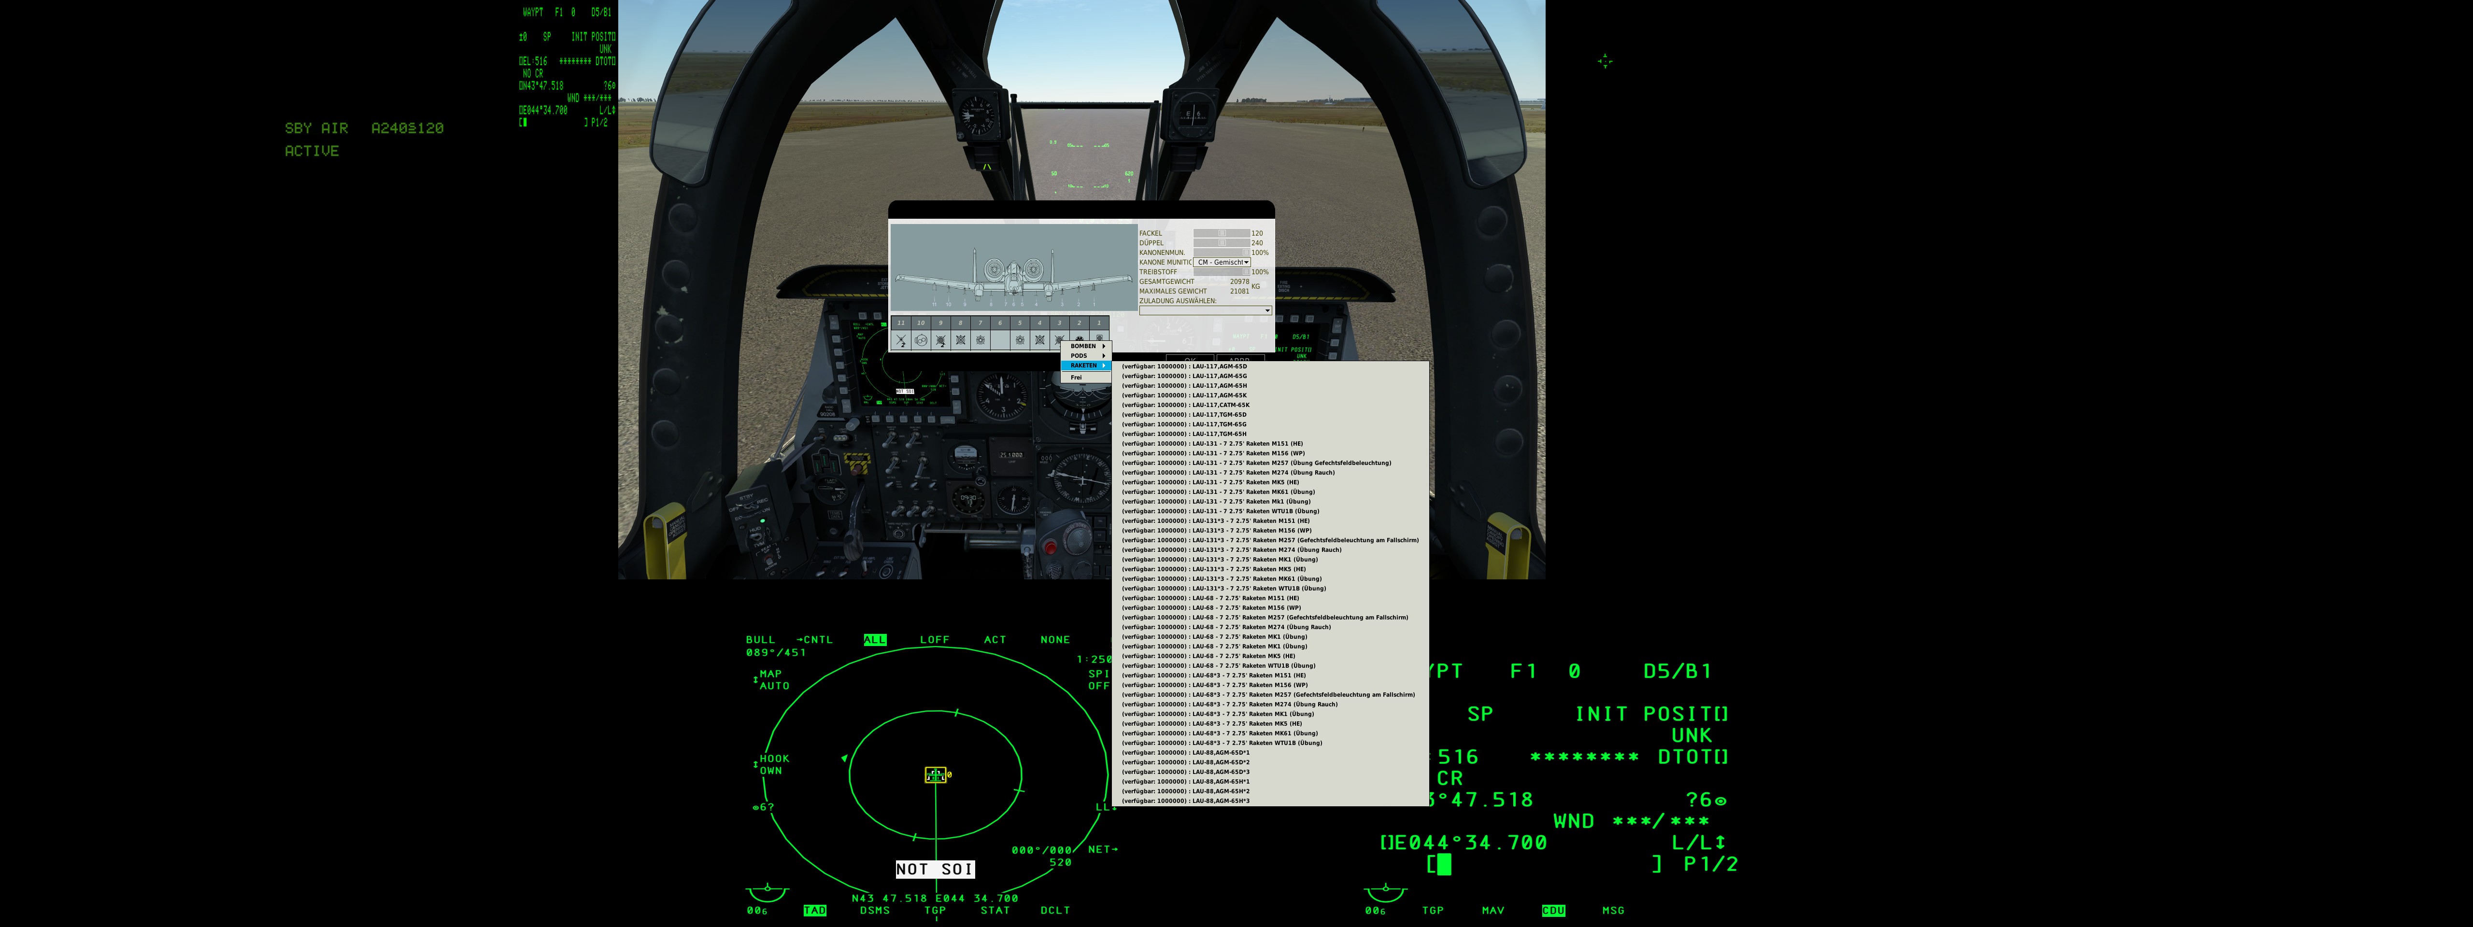Select LAU-131*3 Raketen MK5 (HE)
Image resolution: width=2473 pixels, height=927 pixels.
tap(1271, 569)
